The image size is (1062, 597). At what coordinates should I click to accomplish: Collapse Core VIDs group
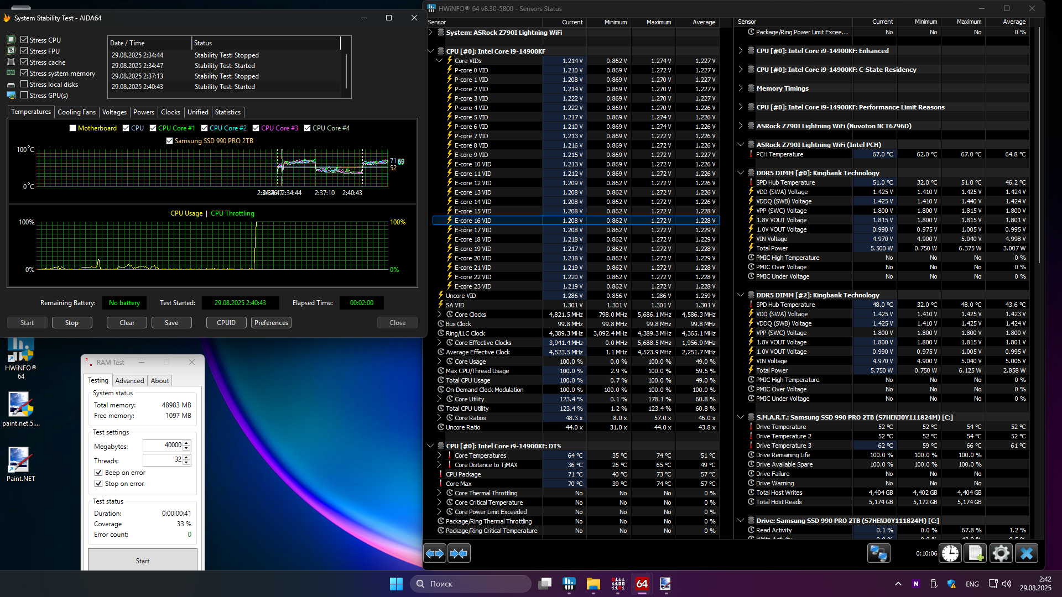click(x=440, y=61)
